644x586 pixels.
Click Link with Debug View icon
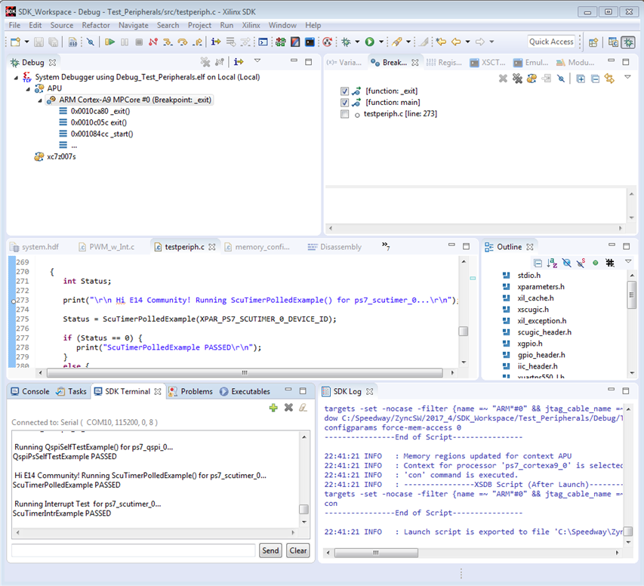click(x=609, y=78)
